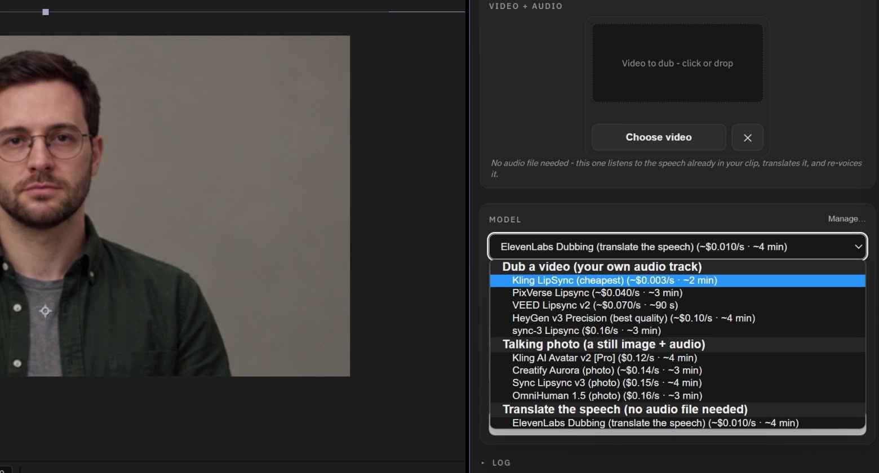Select PixVerse Lipsync option

click(677, 293)
